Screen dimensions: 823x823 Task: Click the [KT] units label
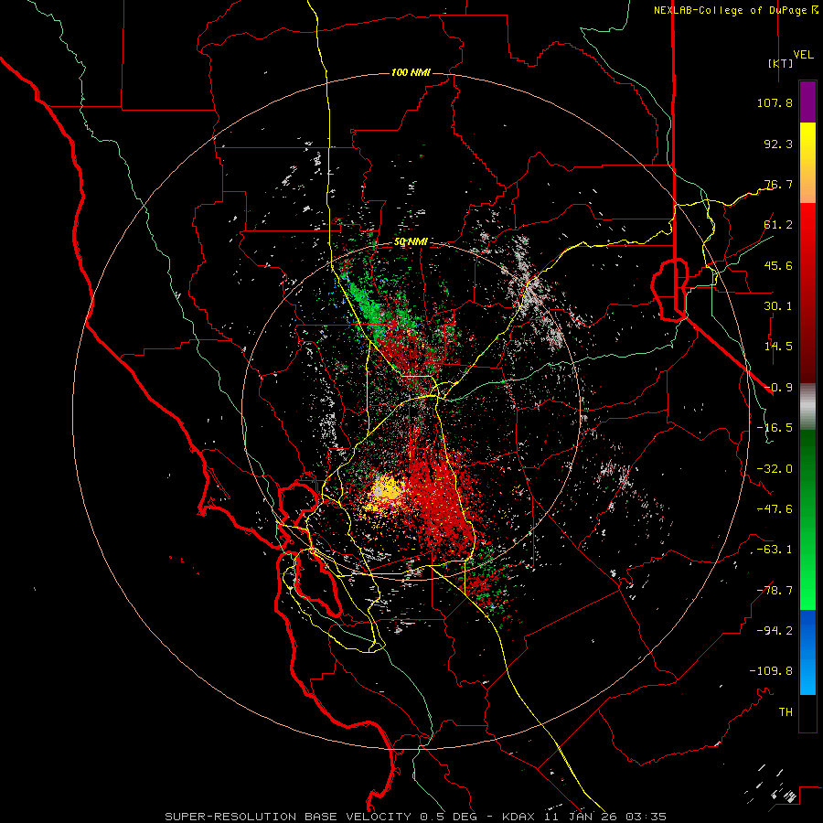click(x=780, y=63)
